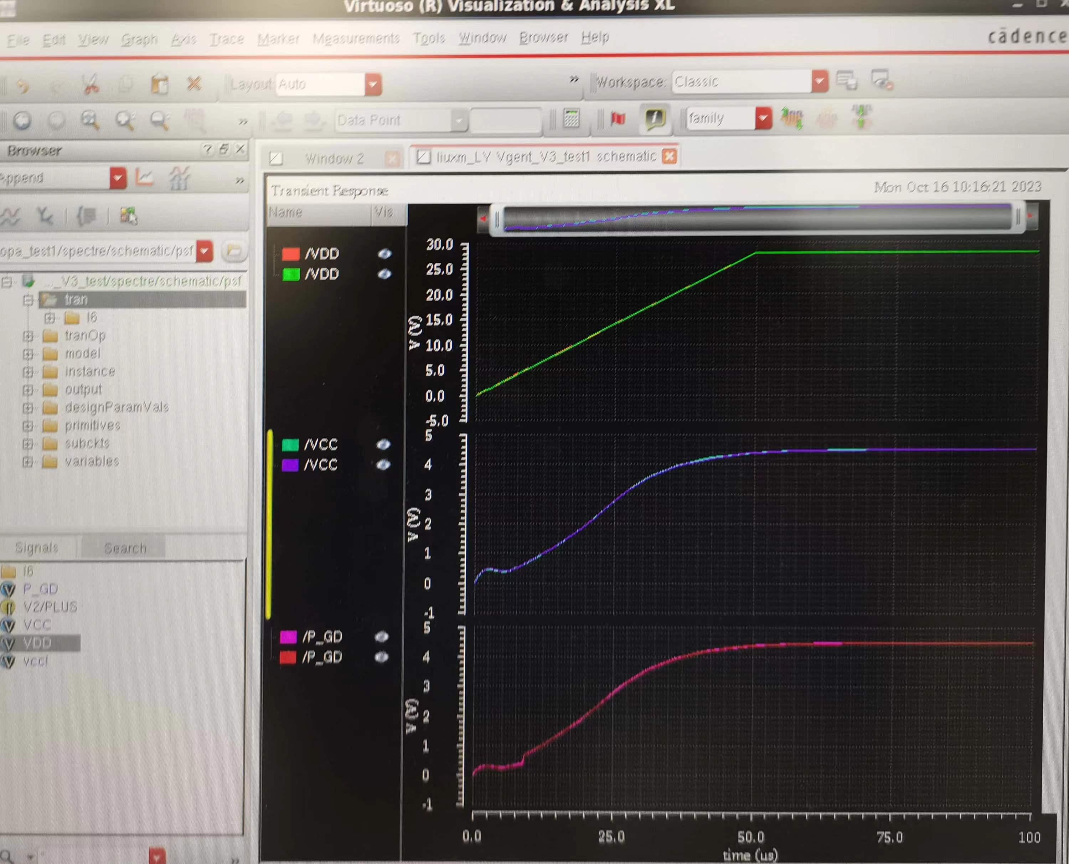Expand the tranOp folder in tree
The height and width of the screenshot is (864, 1069).
pyautogui.click(x=29, y=336)
